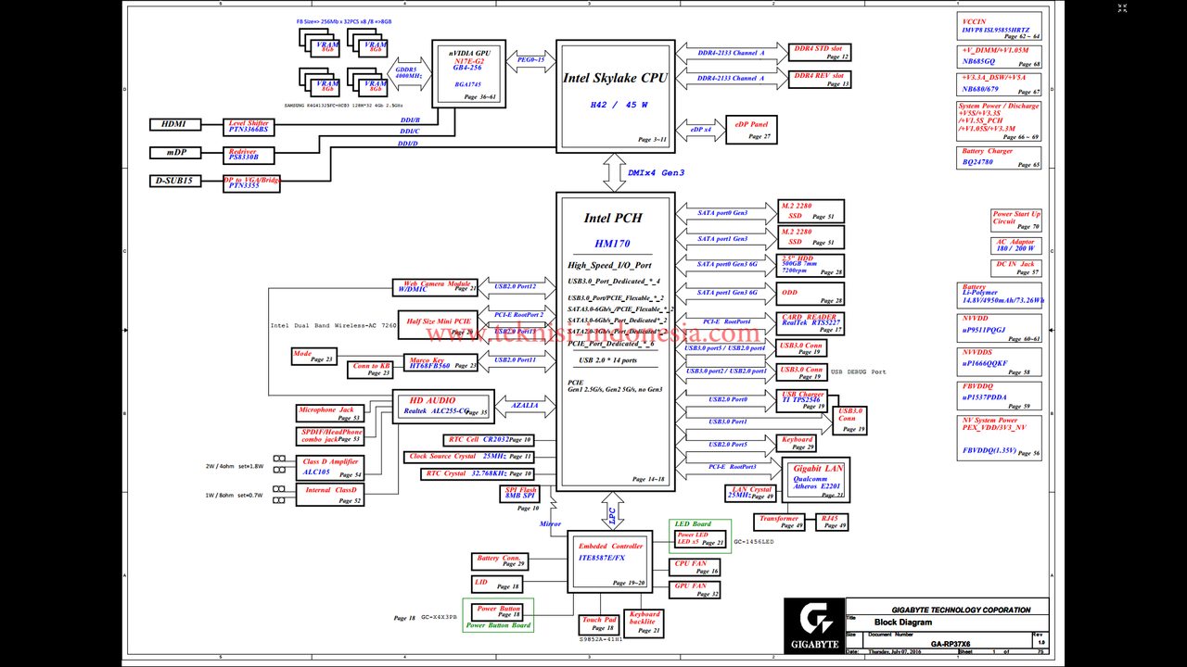The image size is (1187, 667).
Task: Select the M.2 2280 SSD on SATA port0
Action: pos(810,211)
